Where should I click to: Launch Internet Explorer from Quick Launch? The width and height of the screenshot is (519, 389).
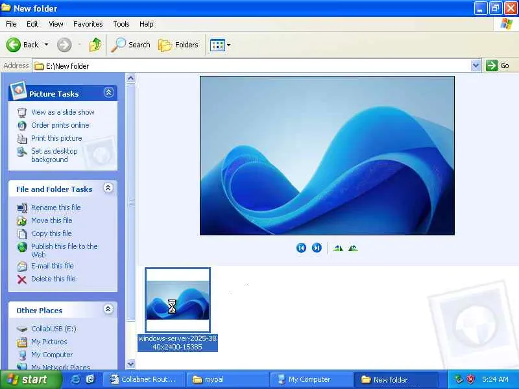point(75,379)
